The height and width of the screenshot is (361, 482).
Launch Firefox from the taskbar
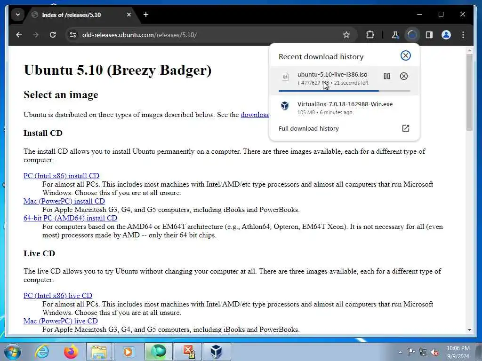coord(71,352)
